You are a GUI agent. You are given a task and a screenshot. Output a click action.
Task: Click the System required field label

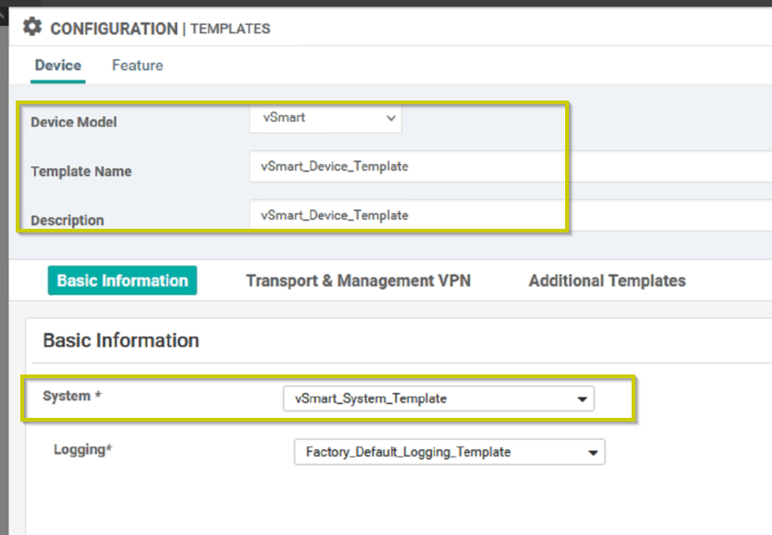(72, 396)
